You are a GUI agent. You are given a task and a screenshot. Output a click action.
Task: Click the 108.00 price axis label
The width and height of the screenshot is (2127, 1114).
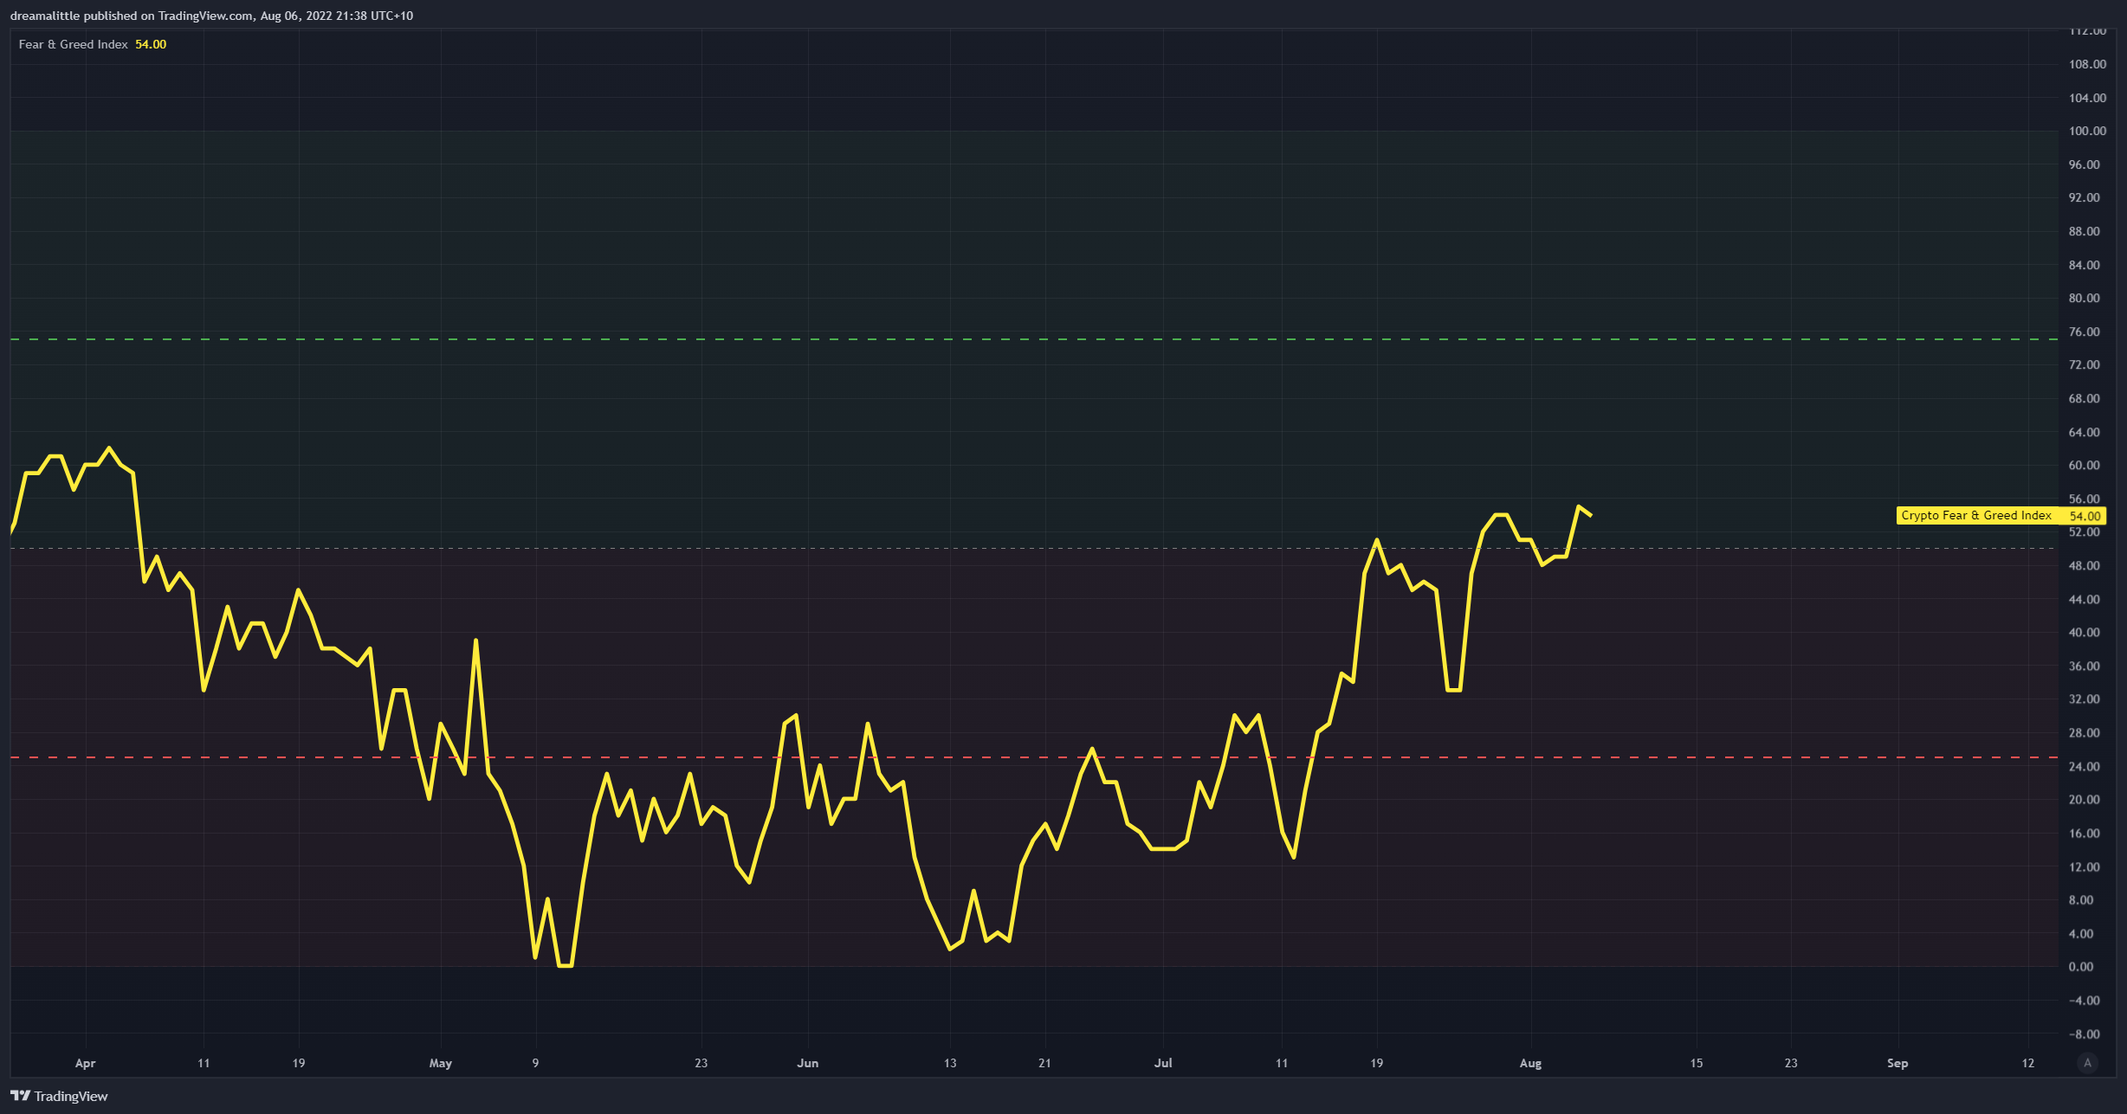pyautogui.click(x=2087, y=64)
